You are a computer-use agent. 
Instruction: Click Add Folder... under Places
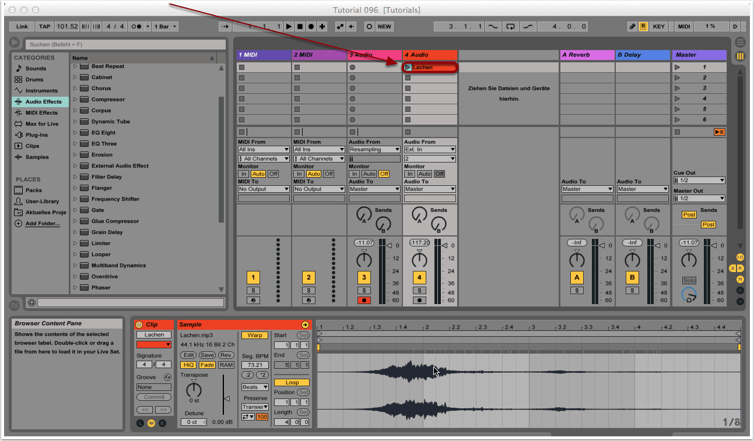[42, 224]
